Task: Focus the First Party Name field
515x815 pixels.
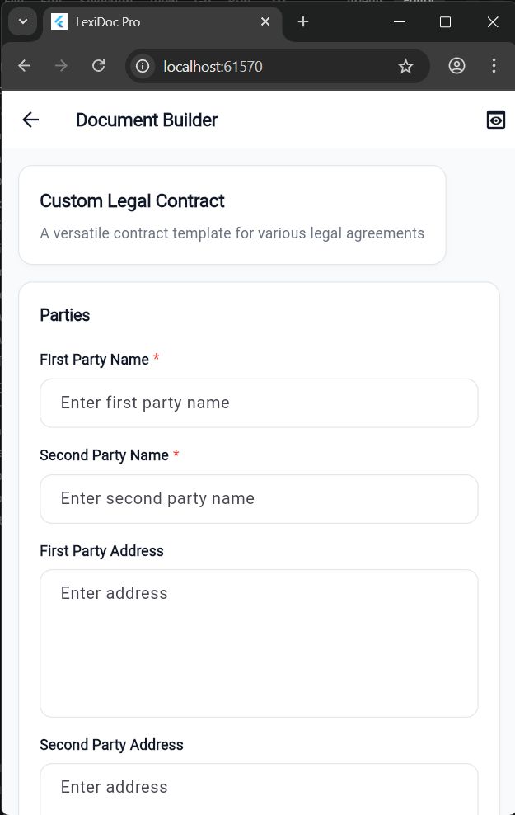Action: (259, 403)
